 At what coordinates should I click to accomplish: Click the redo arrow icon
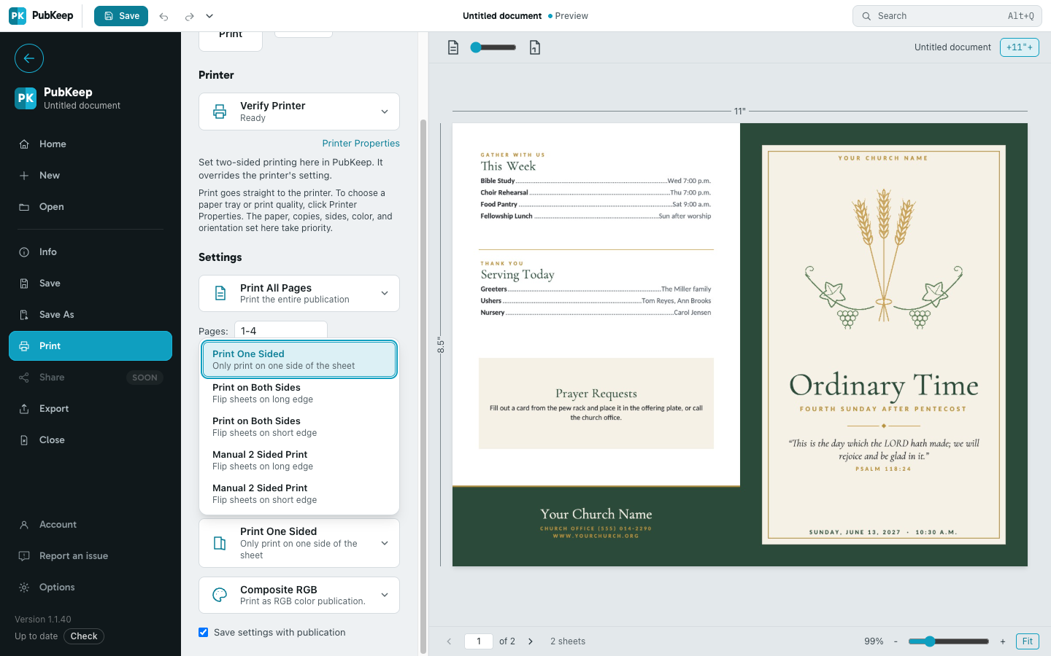pos(189,16)
